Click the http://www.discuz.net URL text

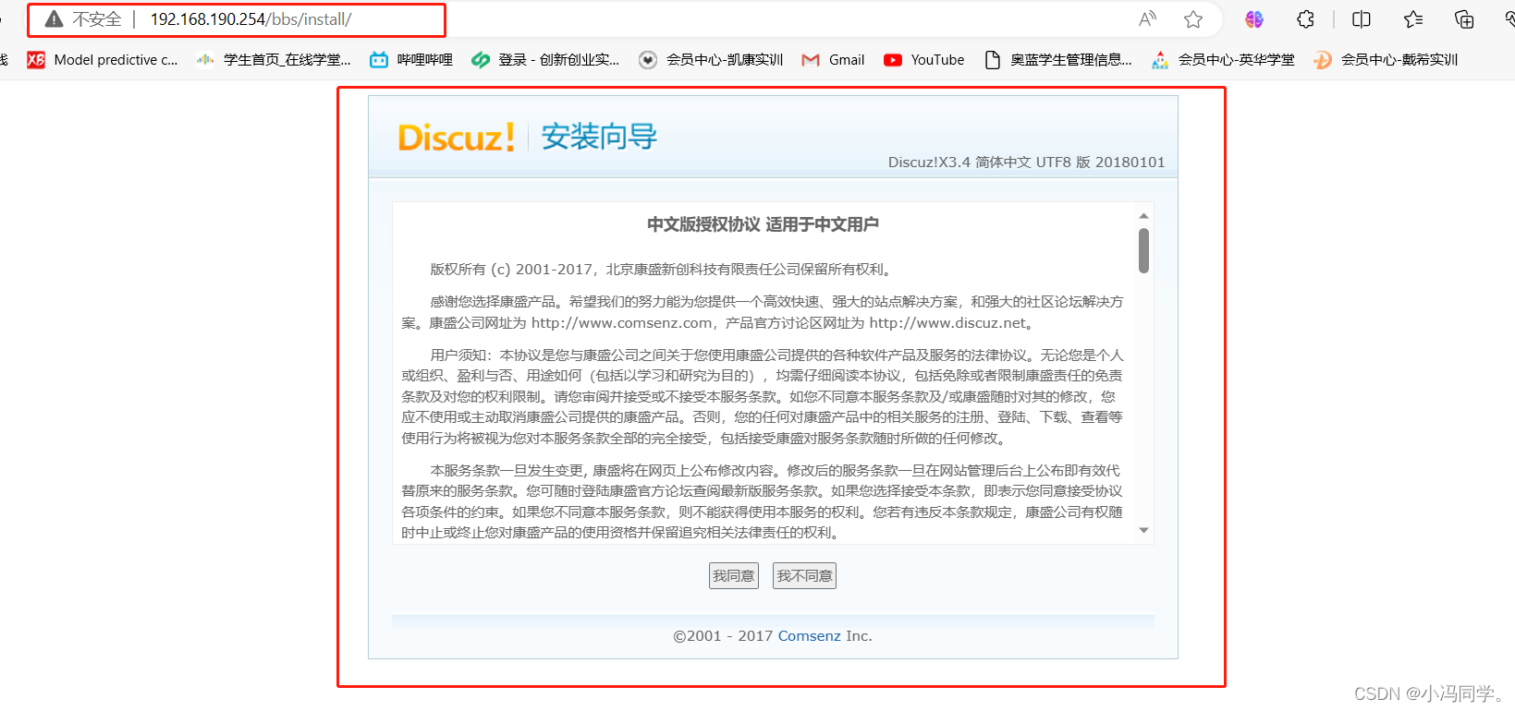pyautogui.click(x=948, y=323)
